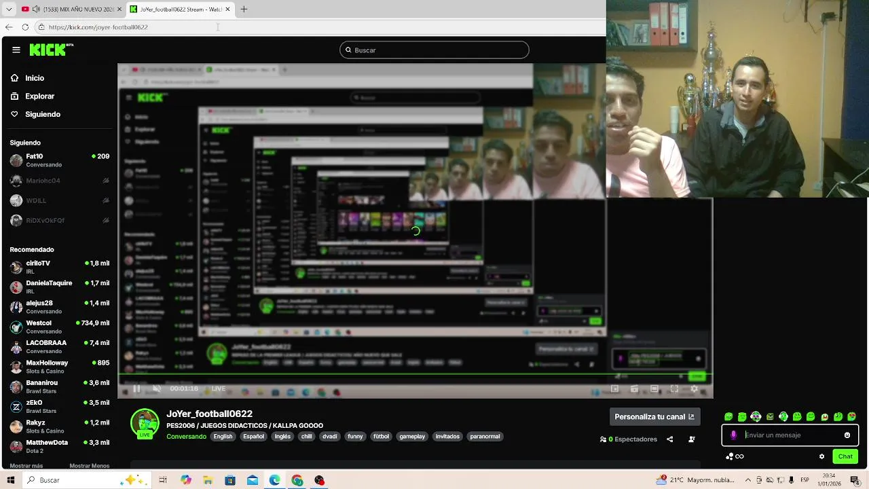Click the Buscar search field

pyautogui.click(x=434, y=50)
